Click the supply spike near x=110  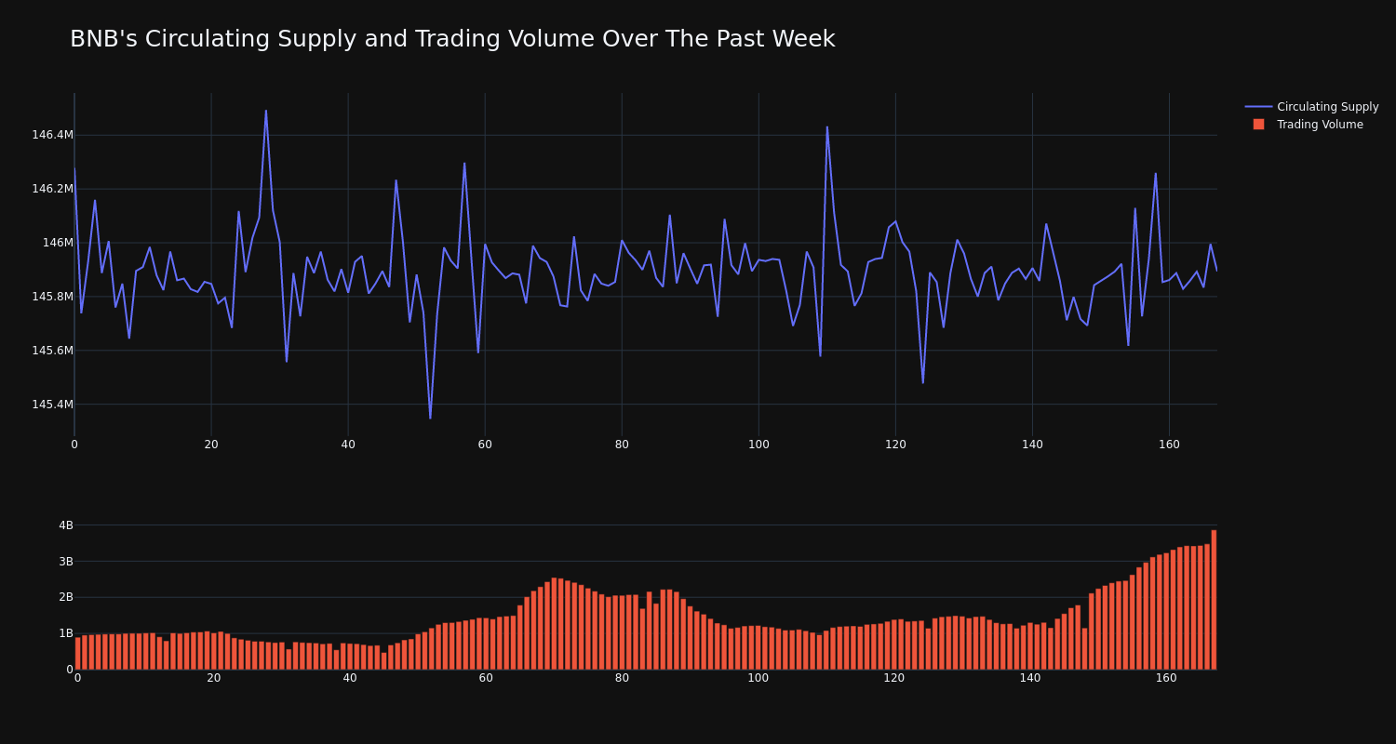(x=826, y=126)
